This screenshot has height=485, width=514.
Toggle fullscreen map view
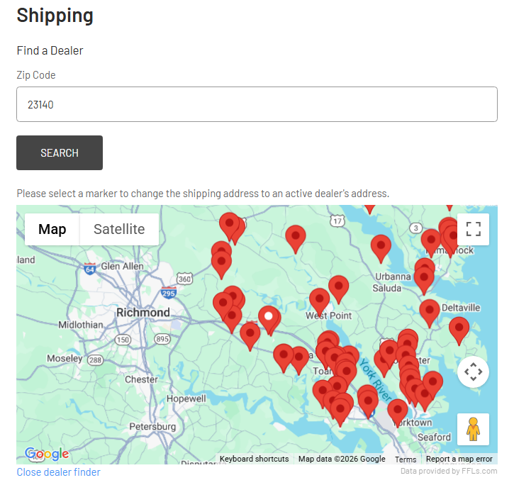pyautogui.click(x=473, y=229)
